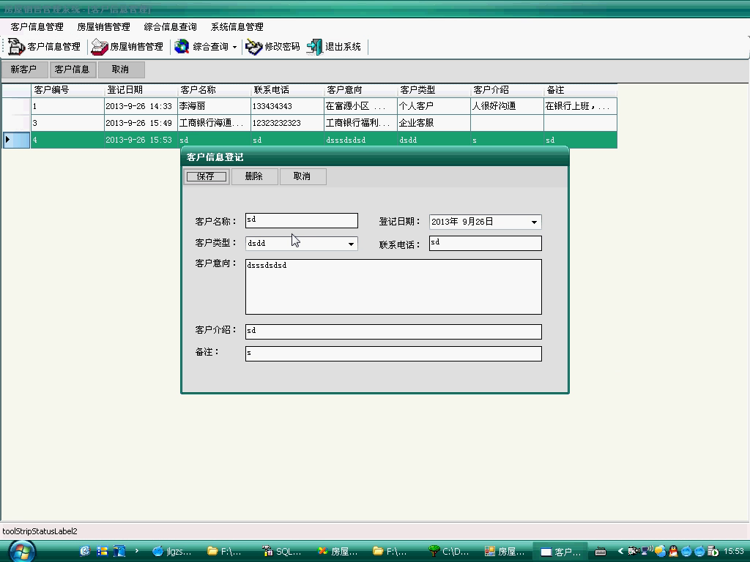Viewport: 750px width, 562px height.
Task: Click the QQ penguin tray icon
Action: (x=673, y=552)
